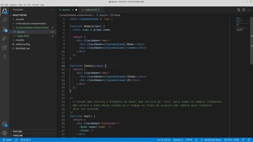The width and height of the screenshot is (253, 142).
Task: Open the Manage gear icon
Action: point(4,133)
